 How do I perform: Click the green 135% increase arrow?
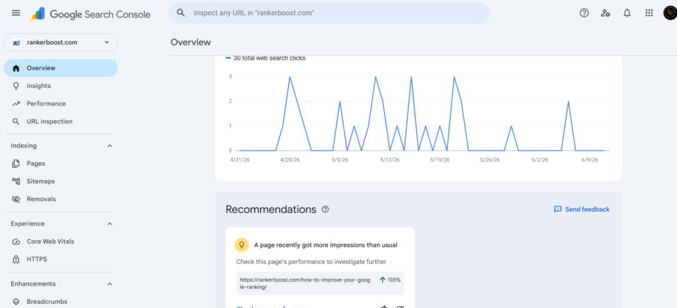click(383, 280)
